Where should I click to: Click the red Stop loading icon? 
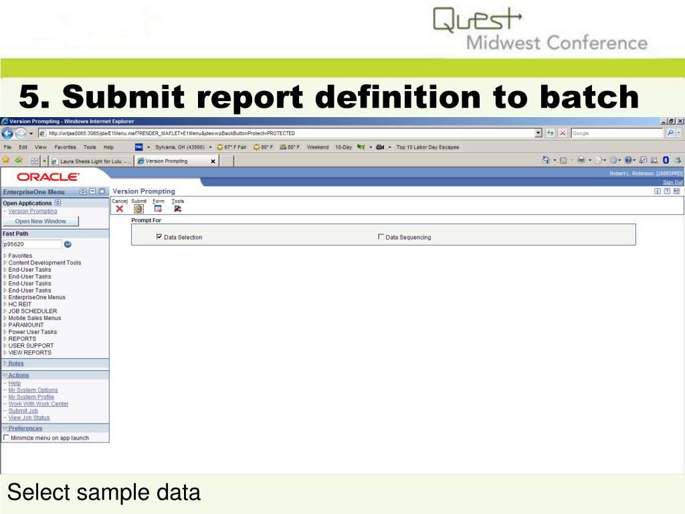(x=563, y=133)
